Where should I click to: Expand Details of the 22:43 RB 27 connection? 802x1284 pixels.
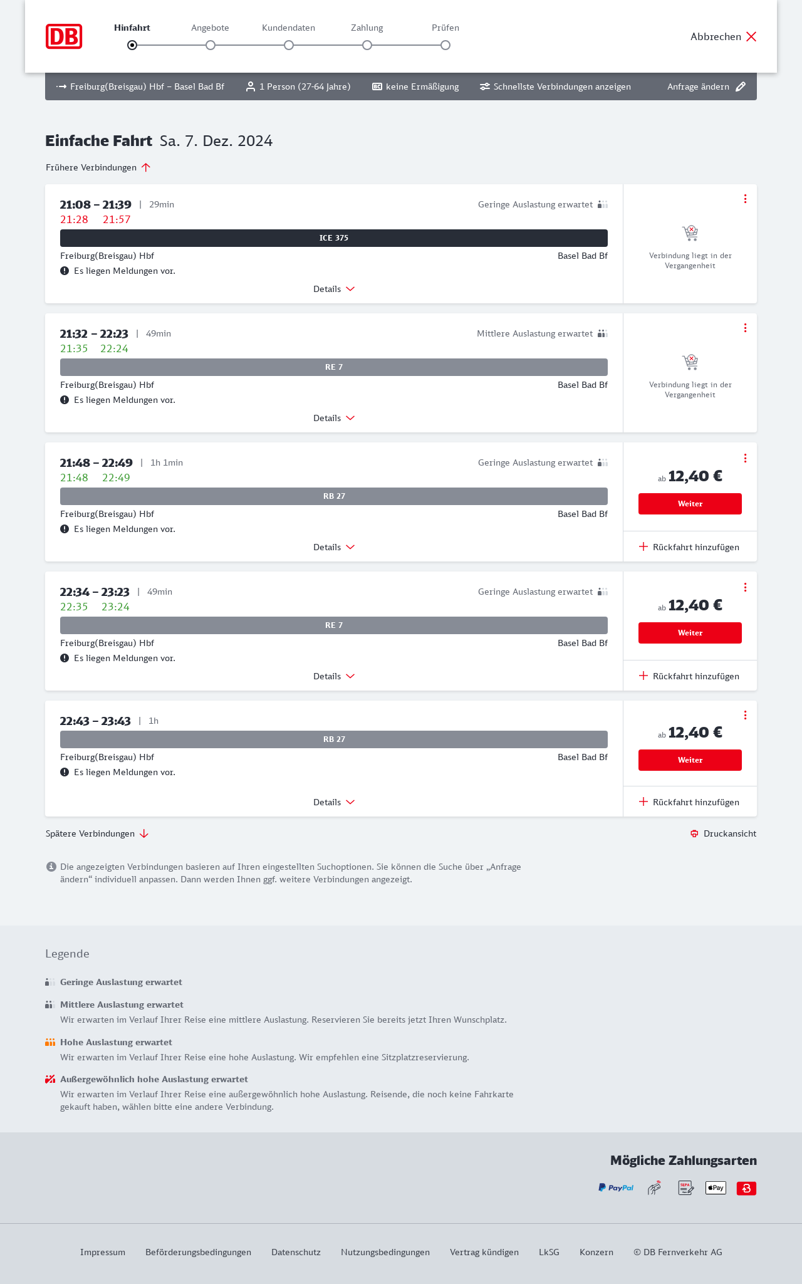(334, 802)
